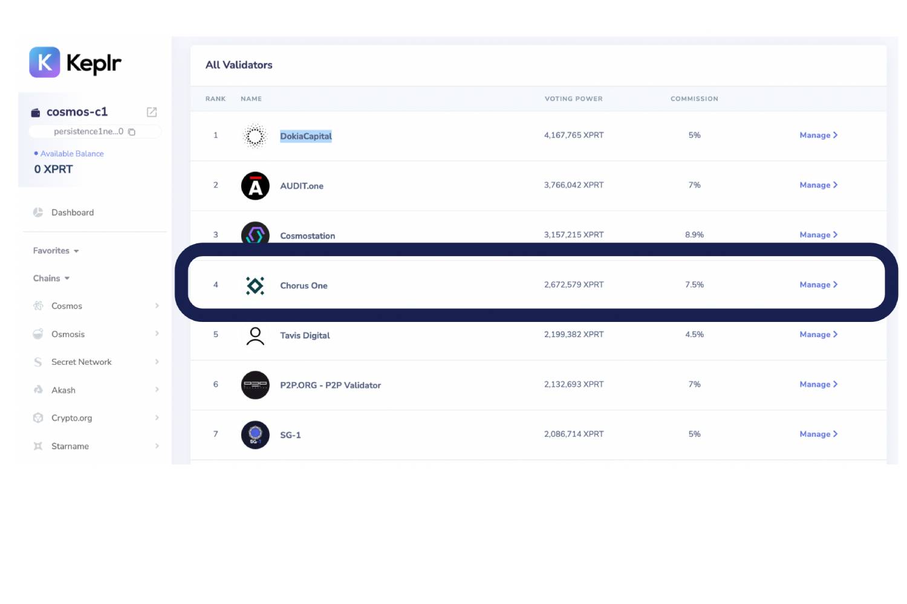Click the cosmos-c1 account name
Image resolution: width=907 pixels, height=604 pixels.
click(x=77, y=112)
